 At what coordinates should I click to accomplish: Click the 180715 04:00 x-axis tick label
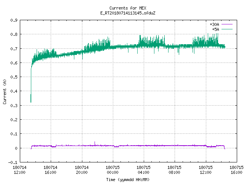click(143, 170)
